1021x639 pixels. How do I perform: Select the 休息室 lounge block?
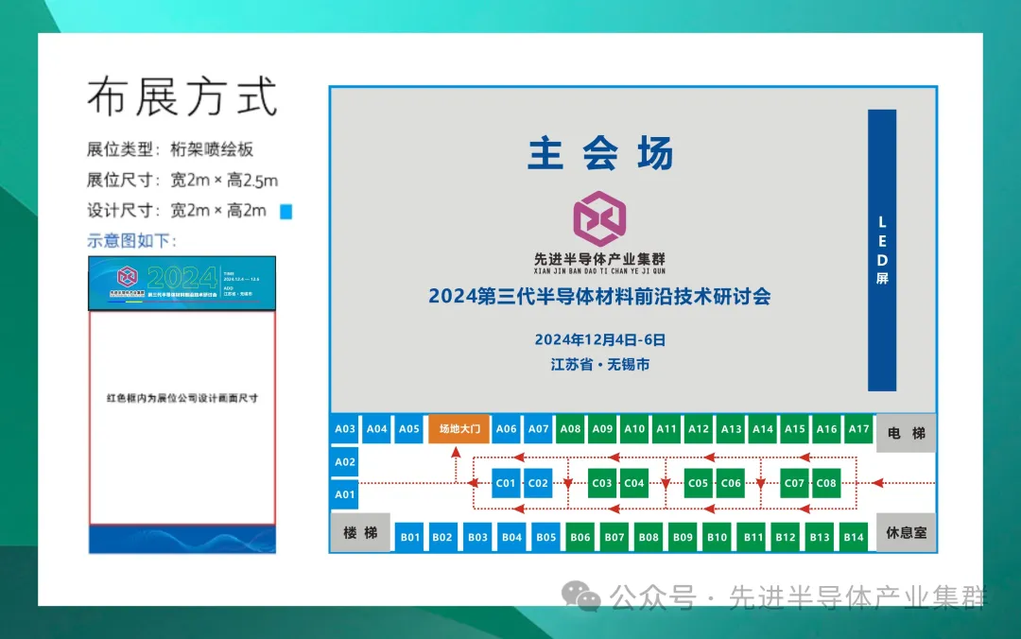906,532
